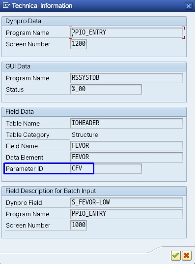
Task: Click the Data Element label
Action: (x=25, y=158)
